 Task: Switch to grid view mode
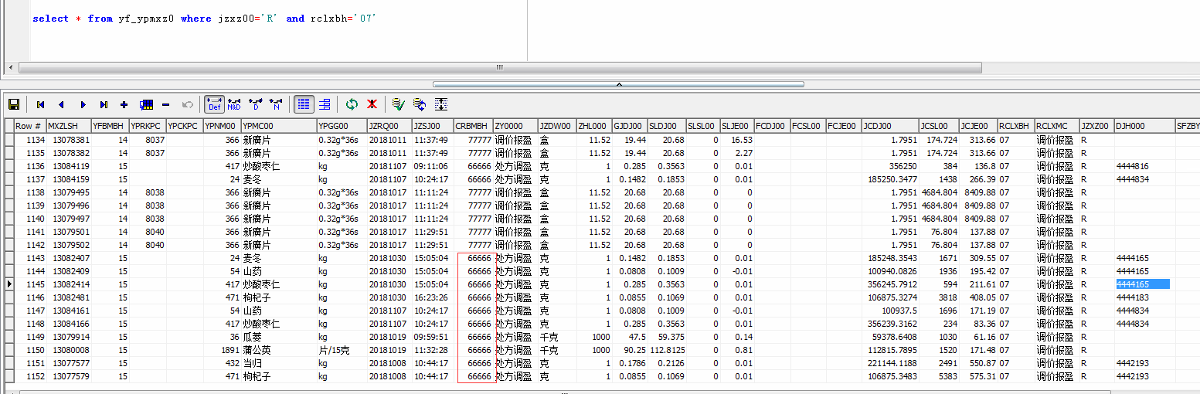pos(304,104)
